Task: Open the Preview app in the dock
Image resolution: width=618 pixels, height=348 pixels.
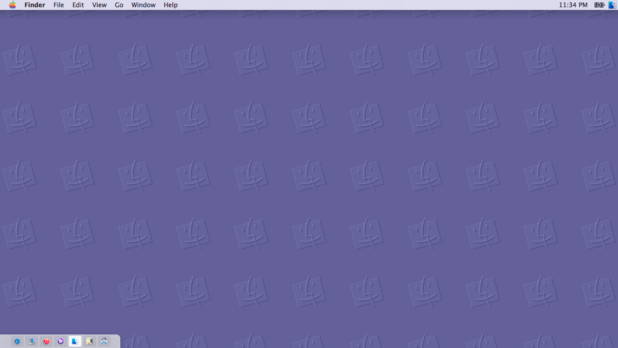Action: click(x=32, y=341)
